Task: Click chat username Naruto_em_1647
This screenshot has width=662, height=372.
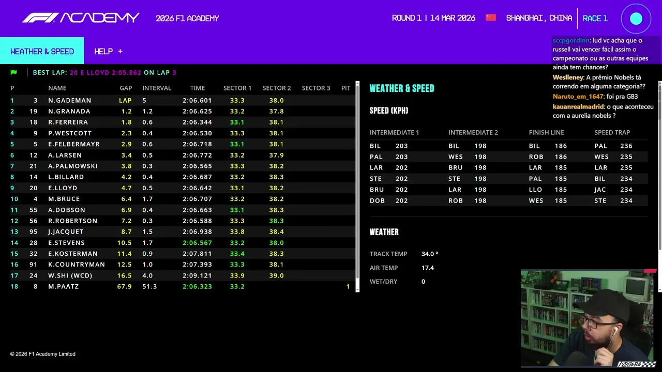Action: coord(578,97)
